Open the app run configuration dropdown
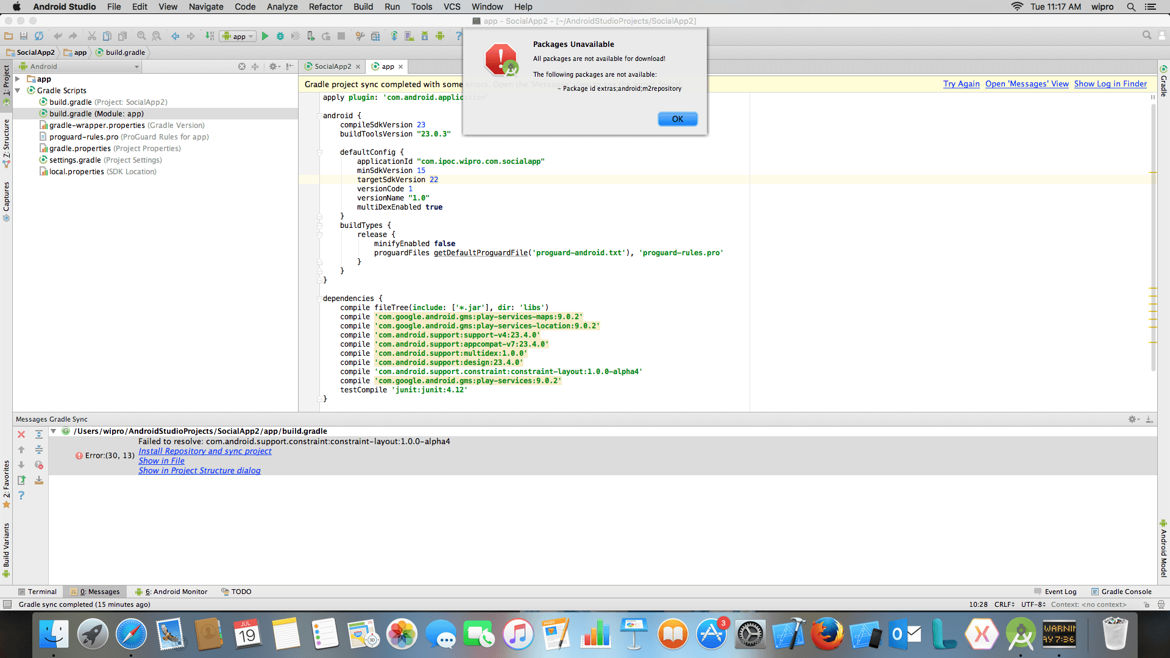 pyautogui.click(x=238, y=37)
